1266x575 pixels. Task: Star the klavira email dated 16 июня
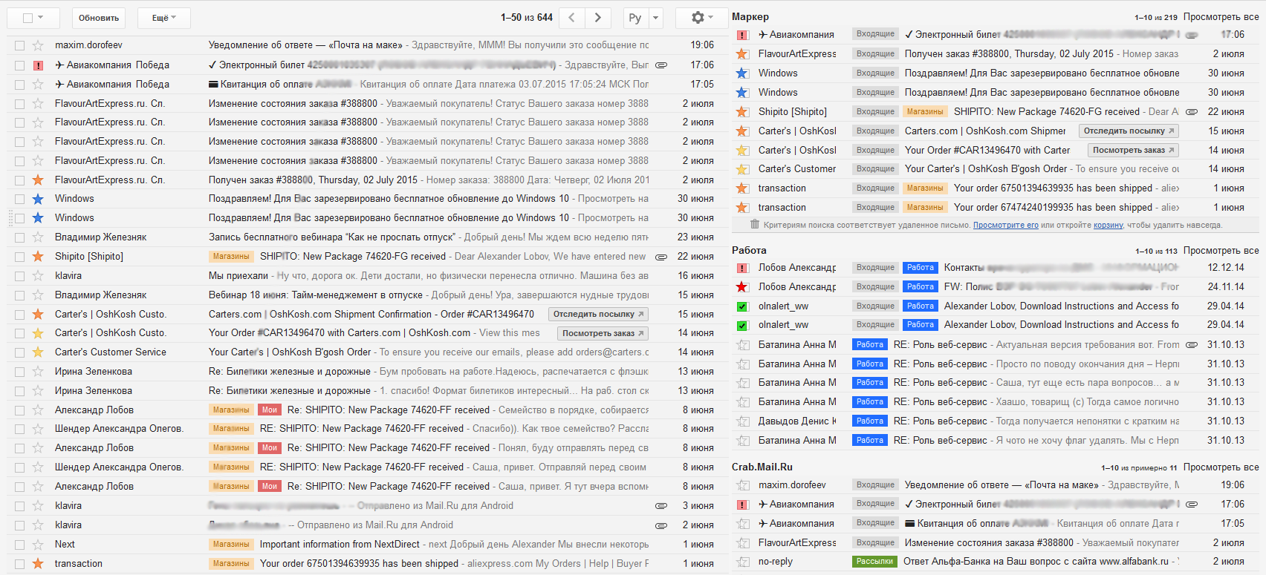pyautogui.click(x=38, y=276)
